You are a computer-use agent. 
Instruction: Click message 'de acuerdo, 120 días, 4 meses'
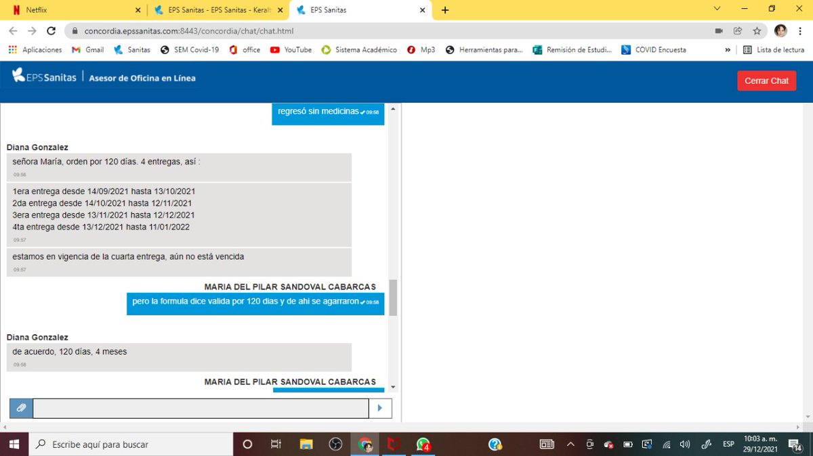pos(179,357)
